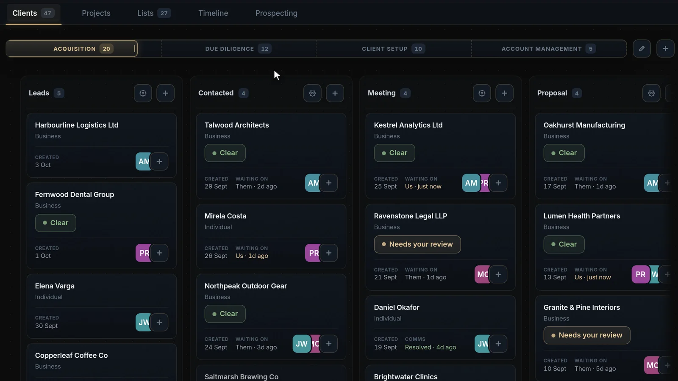678x381 pixels.
Task: Add assignee on Fernwood Dental Group card
Action: 159,253
